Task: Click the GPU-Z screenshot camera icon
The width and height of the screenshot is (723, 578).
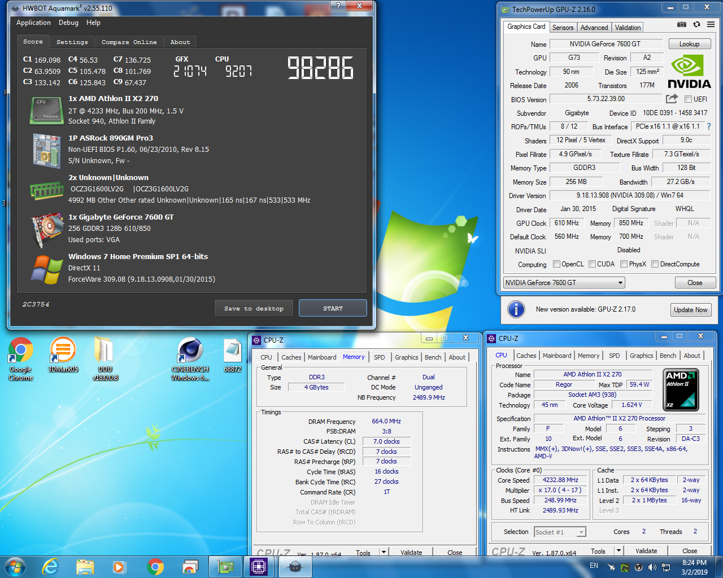Action: [x=682, y=25]
